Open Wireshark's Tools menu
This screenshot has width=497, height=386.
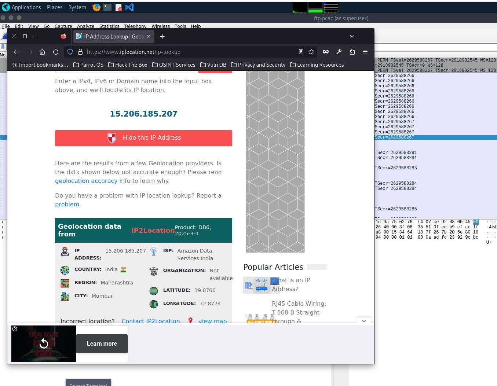(x=180, y=26)
